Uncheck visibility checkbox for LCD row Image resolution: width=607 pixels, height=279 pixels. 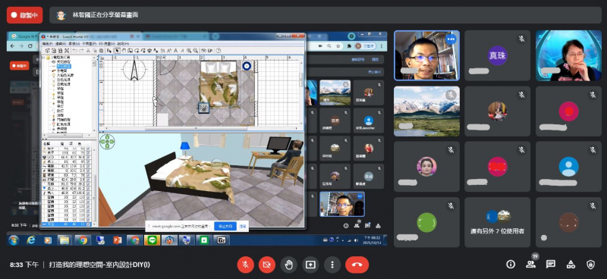88,157
